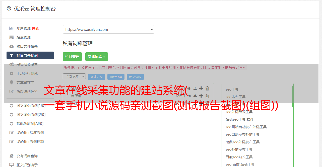This screenshot has height=167, width=322.
Task: Open the 全部词库 group dropdown
Action: click(x=74, y=76)
